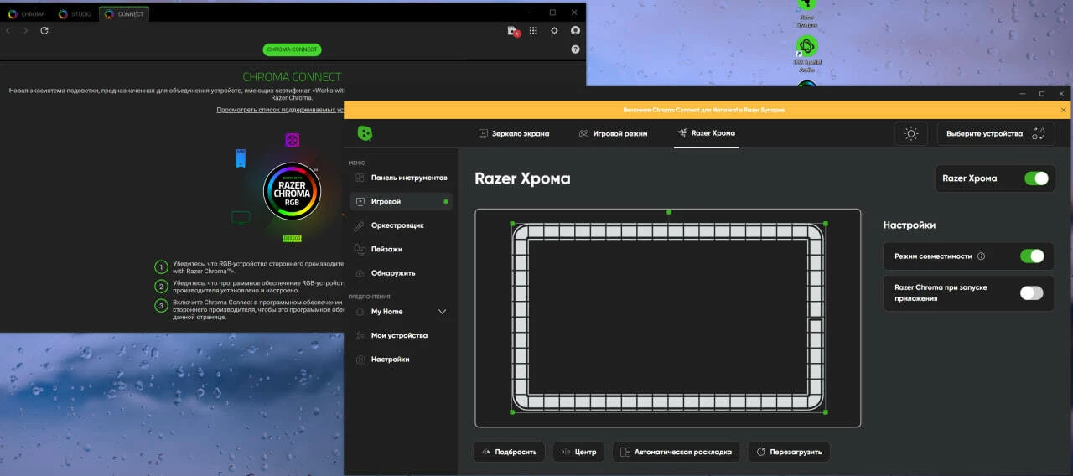Open Панель инструментов in the sidebar
Image resolution: width=1073 pixels, height=476 pixels.
401,178
